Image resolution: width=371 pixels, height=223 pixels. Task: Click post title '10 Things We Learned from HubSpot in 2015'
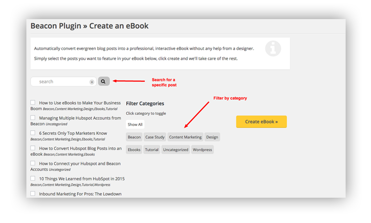click(81, 179)
